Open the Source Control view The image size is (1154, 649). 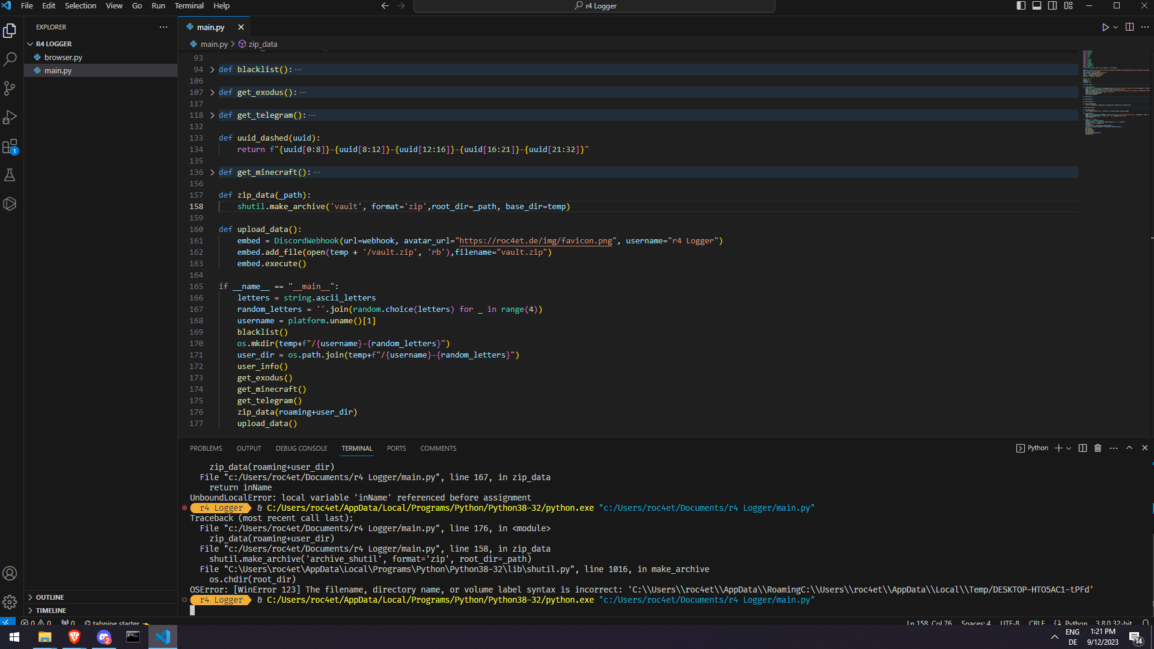(x=10, y=88)
